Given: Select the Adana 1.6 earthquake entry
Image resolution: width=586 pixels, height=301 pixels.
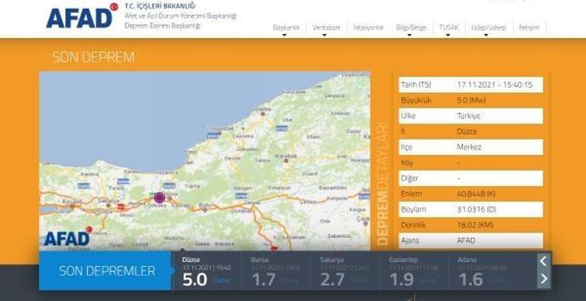Looking at the screenshot, I should click(482, 271).
